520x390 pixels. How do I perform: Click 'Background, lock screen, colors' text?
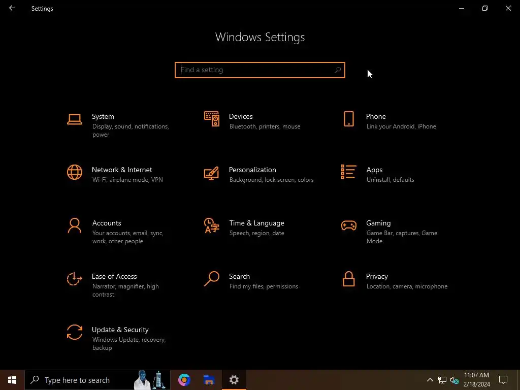click(x=271, y=180)
